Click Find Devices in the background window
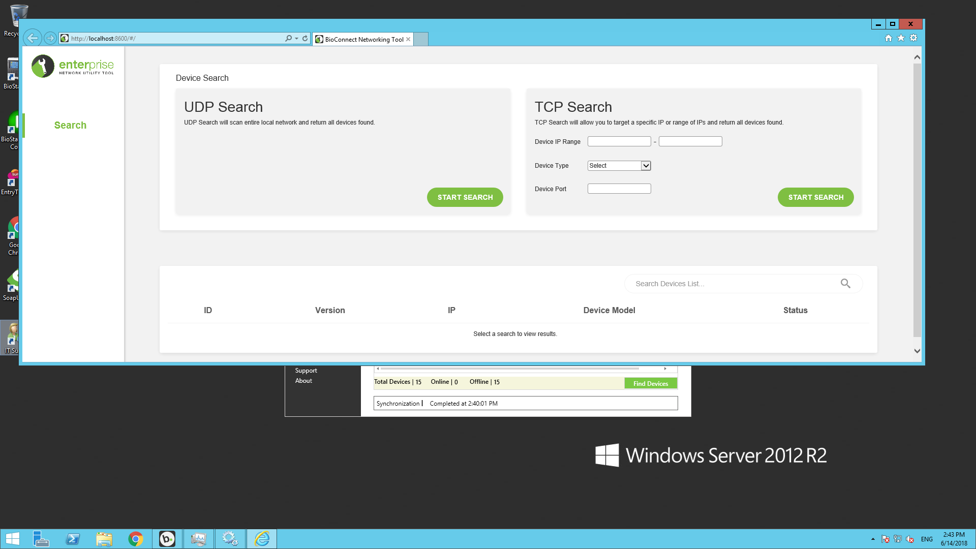Screen dimensions: 976x549 [651, 383]
